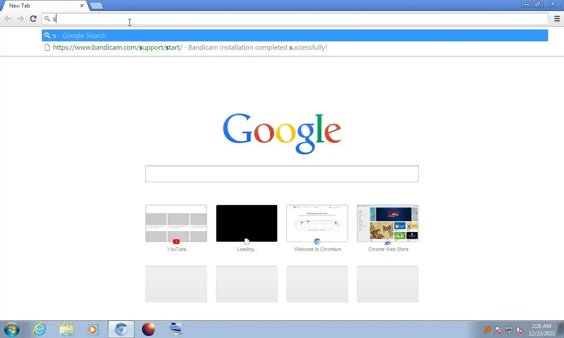Choose the 's - Google Search' suggestion
564x338 pixels.
pyautogui.click(x=295, y=36)
